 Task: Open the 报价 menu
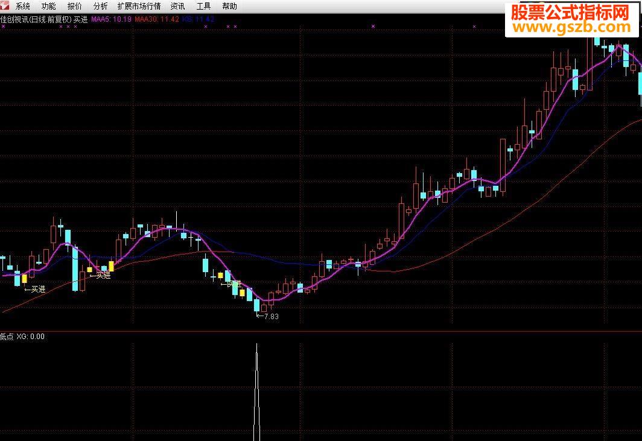pos(75,6)
